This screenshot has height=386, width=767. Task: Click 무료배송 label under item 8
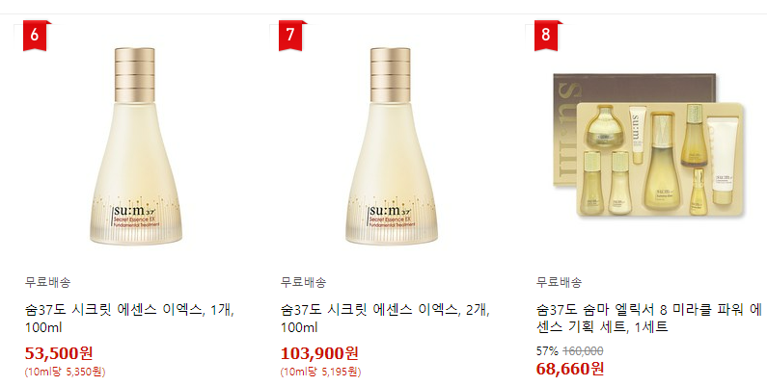tap(560, 282)
